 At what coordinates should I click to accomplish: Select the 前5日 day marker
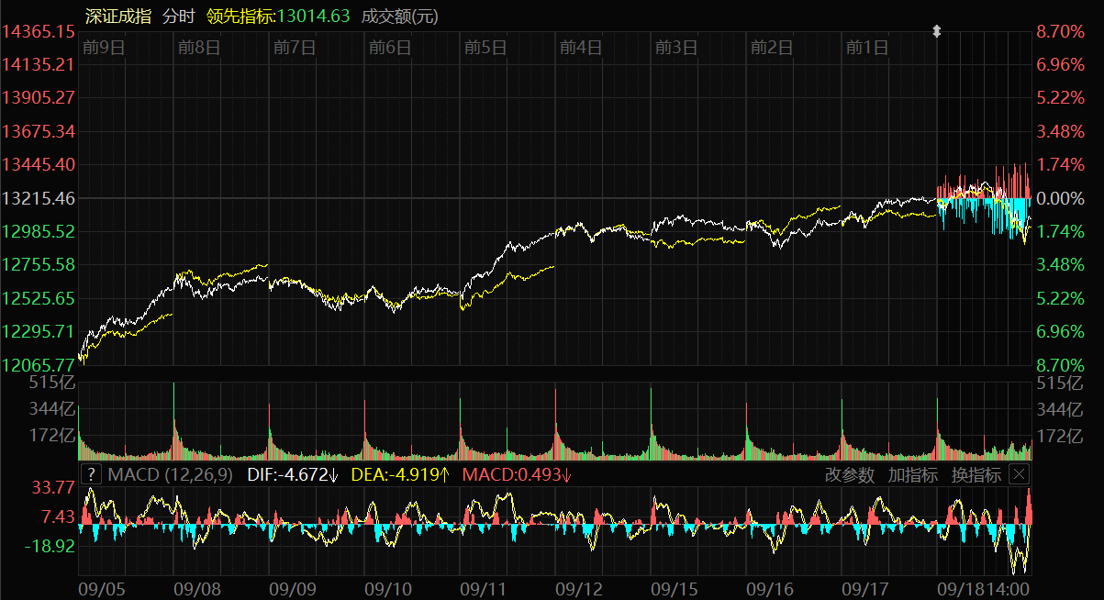[x=485, y=48]
